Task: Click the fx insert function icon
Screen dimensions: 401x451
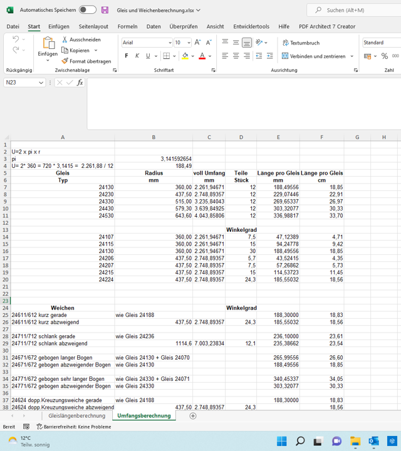Action: [x=80, y=83]
